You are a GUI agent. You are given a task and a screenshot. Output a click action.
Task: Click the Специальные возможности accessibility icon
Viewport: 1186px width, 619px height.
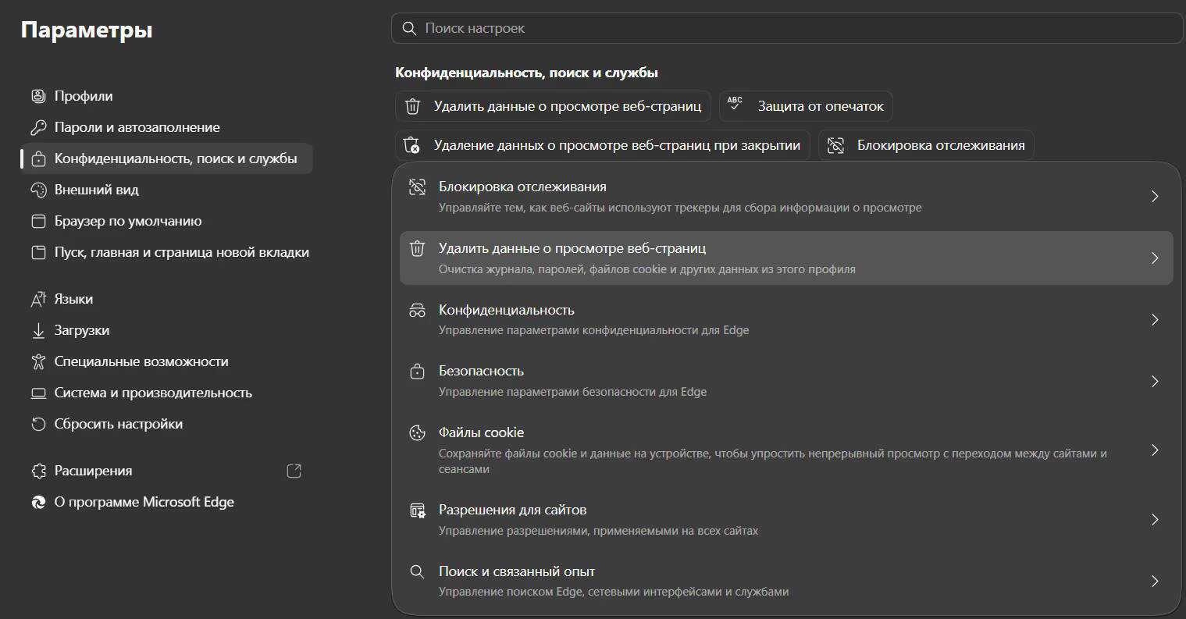38,361
